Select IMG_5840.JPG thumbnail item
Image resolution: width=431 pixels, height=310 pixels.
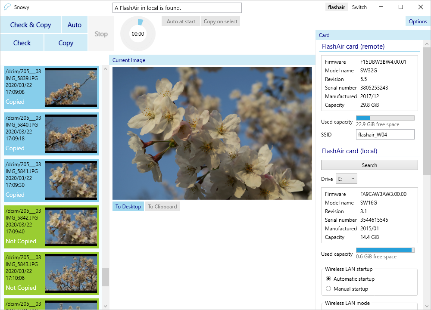tap(51, 134)
